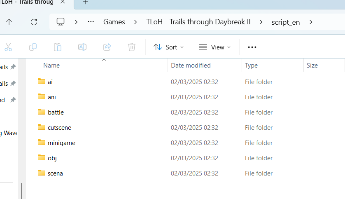Screen dimensions: 345x199
Task: Sort by the Size column header
Action: point(312,66)
